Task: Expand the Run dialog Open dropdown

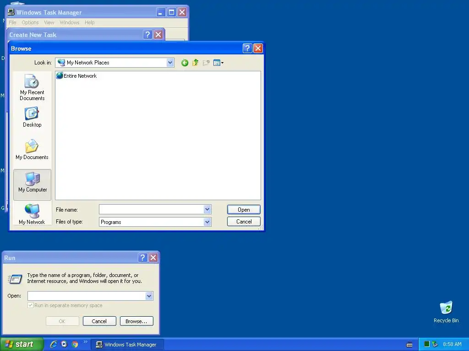Action: pyautogui.click(x=149, y=296)
